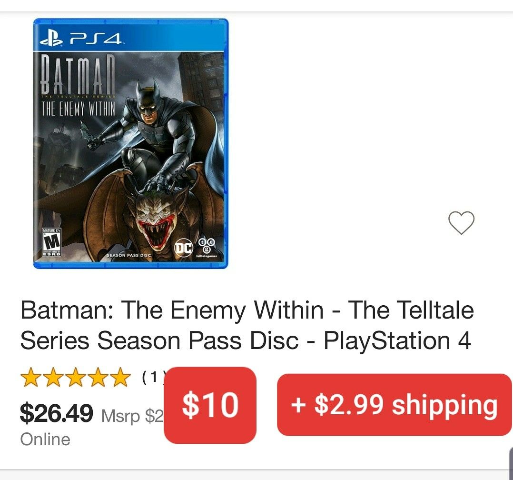
Task: Tap the game cover thumbnail
Action: [132, 144]
